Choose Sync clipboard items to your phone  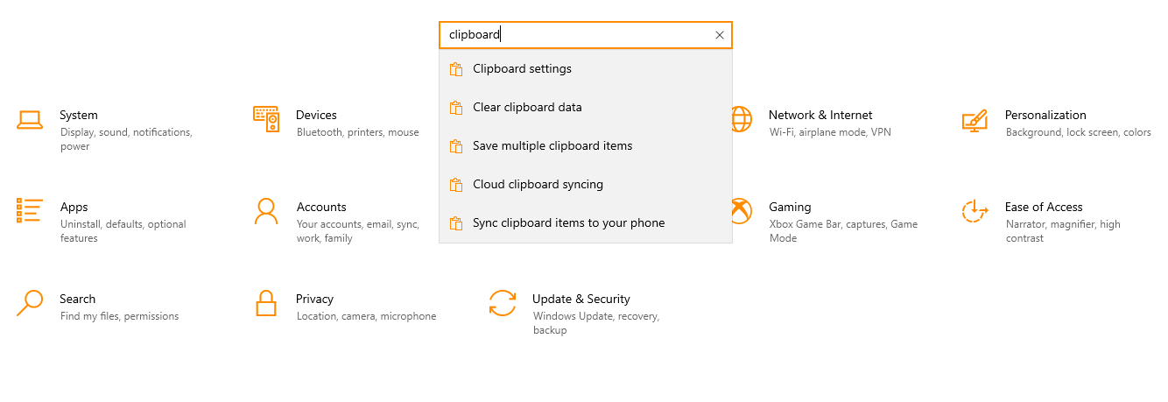[x=586, y=222]
